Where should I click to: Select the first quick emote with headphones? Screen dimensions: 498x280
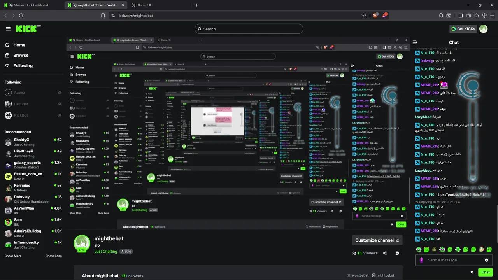click(x=419, y=249)
